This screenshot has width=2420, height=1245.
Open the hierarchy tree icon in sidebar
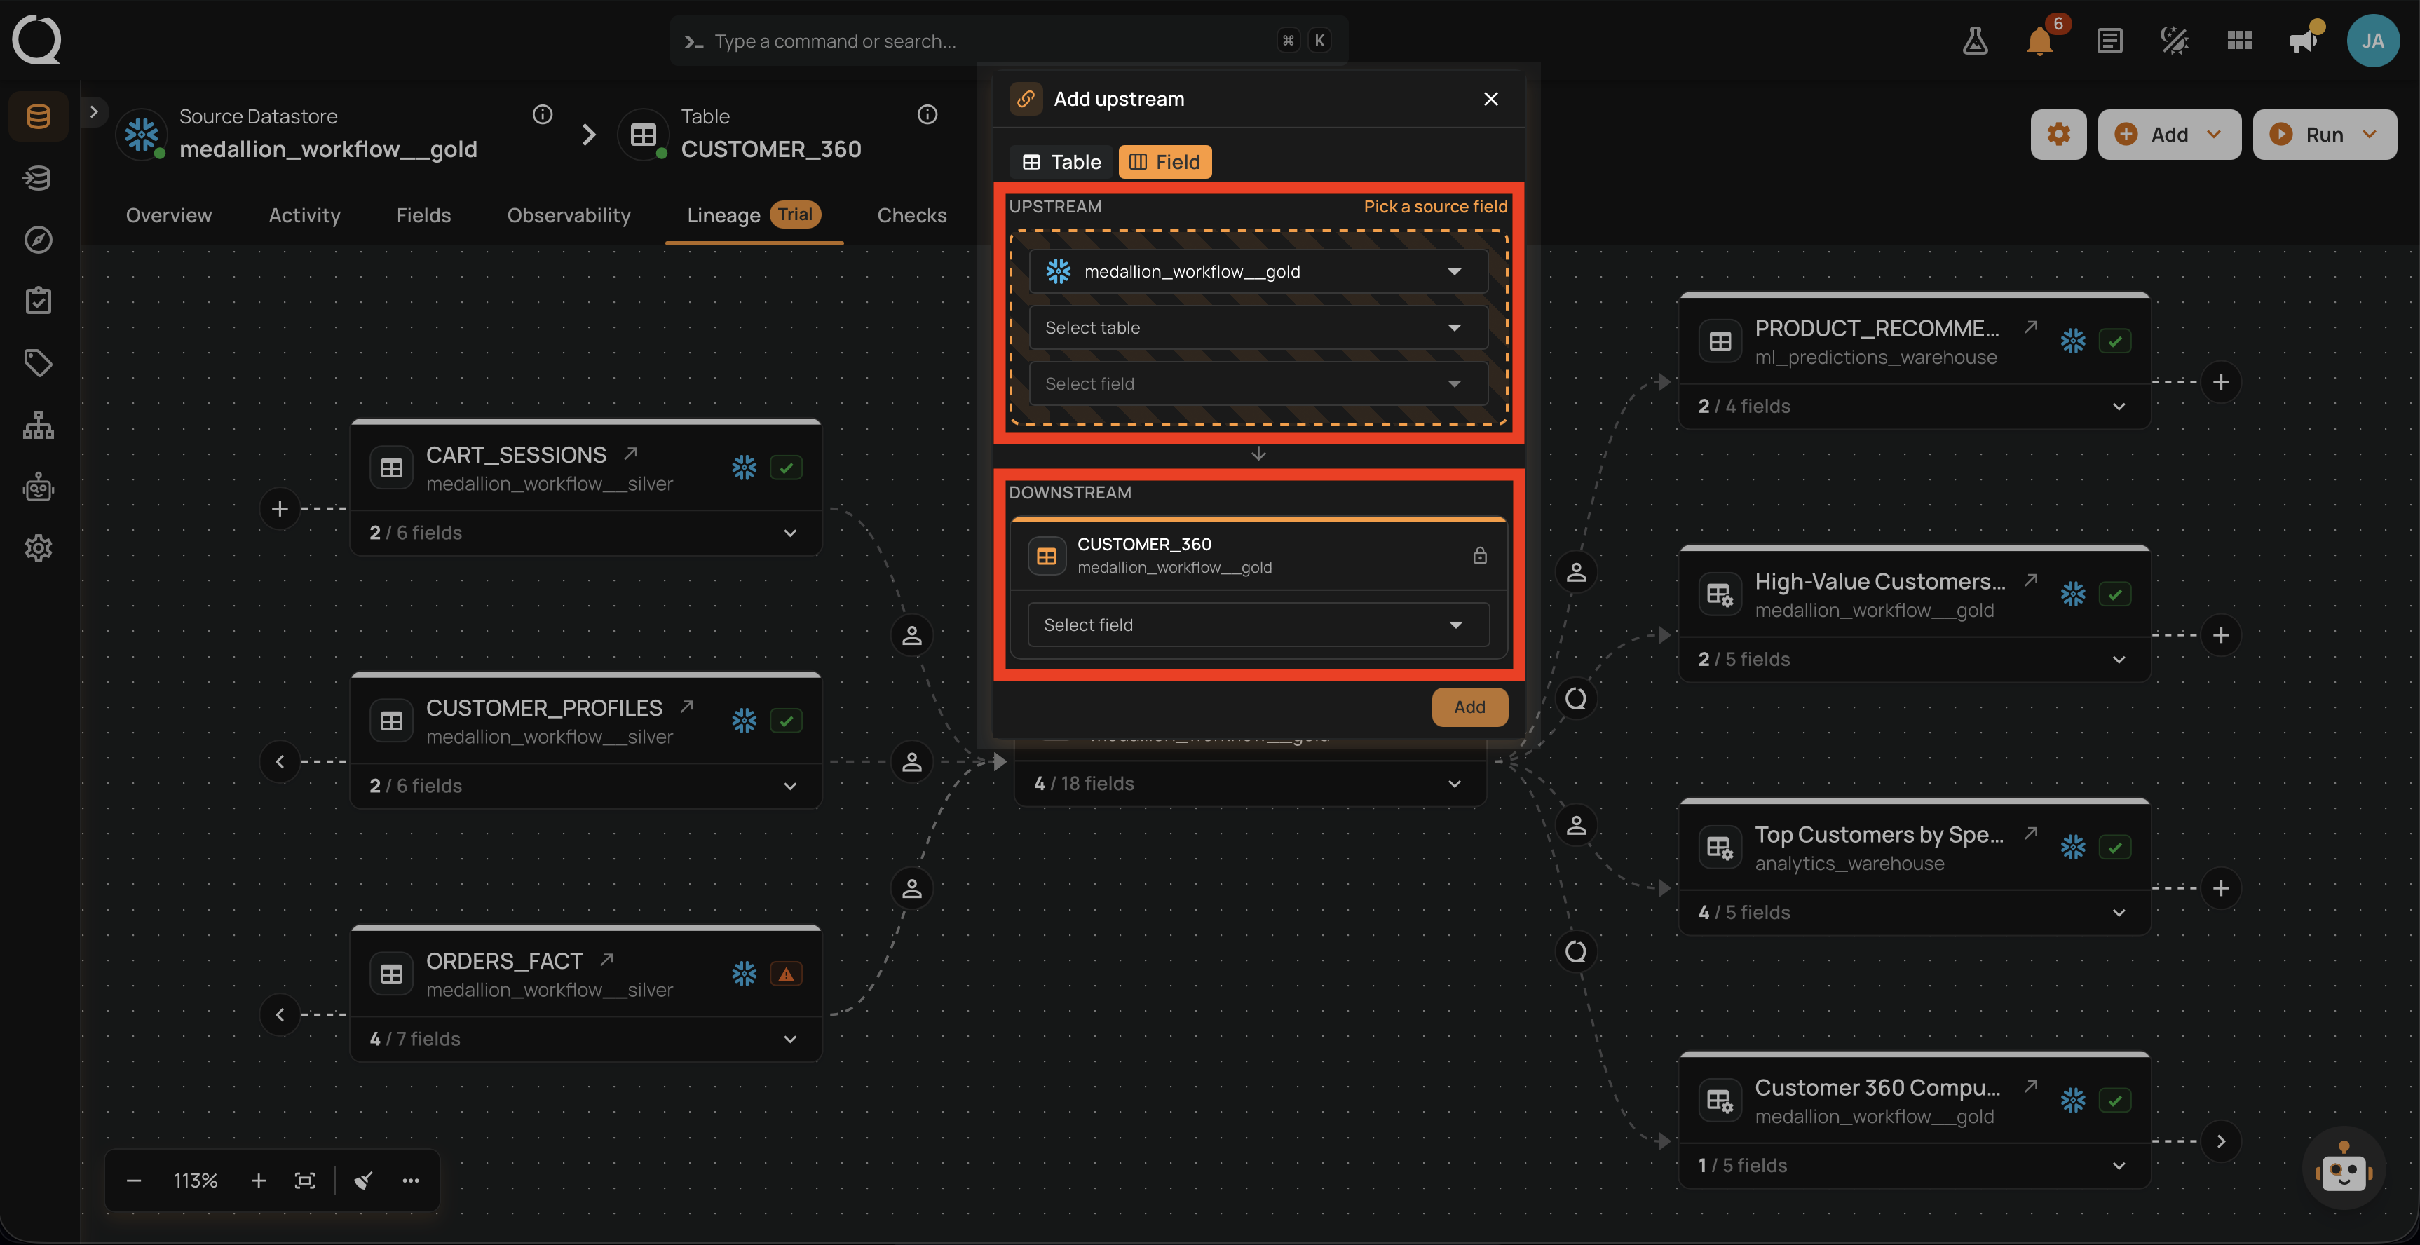[x=38, y=425]
